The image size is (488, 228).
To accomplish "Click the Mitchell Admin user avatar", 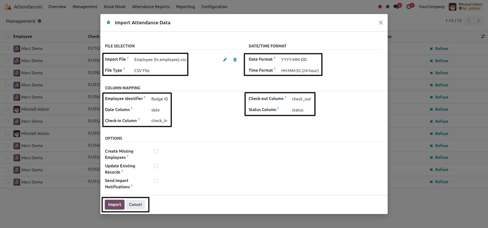I will pyautogui.click(x=452, y=7).
